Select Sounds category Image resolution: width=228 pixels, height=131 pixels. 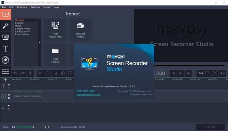tap(19, 23)
